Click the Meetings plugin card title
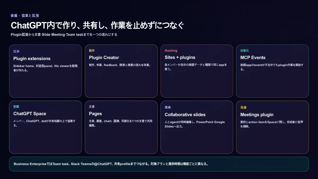Image resolution: width=318 pixels, height=179 pixels. [257, 115]
